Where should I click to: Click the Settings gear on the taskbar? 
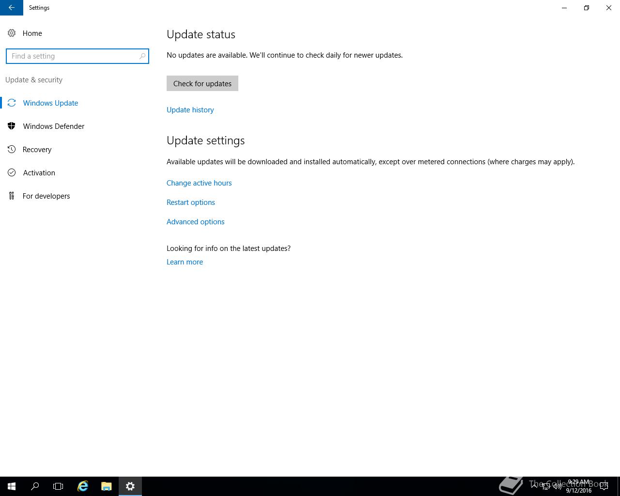130,486
